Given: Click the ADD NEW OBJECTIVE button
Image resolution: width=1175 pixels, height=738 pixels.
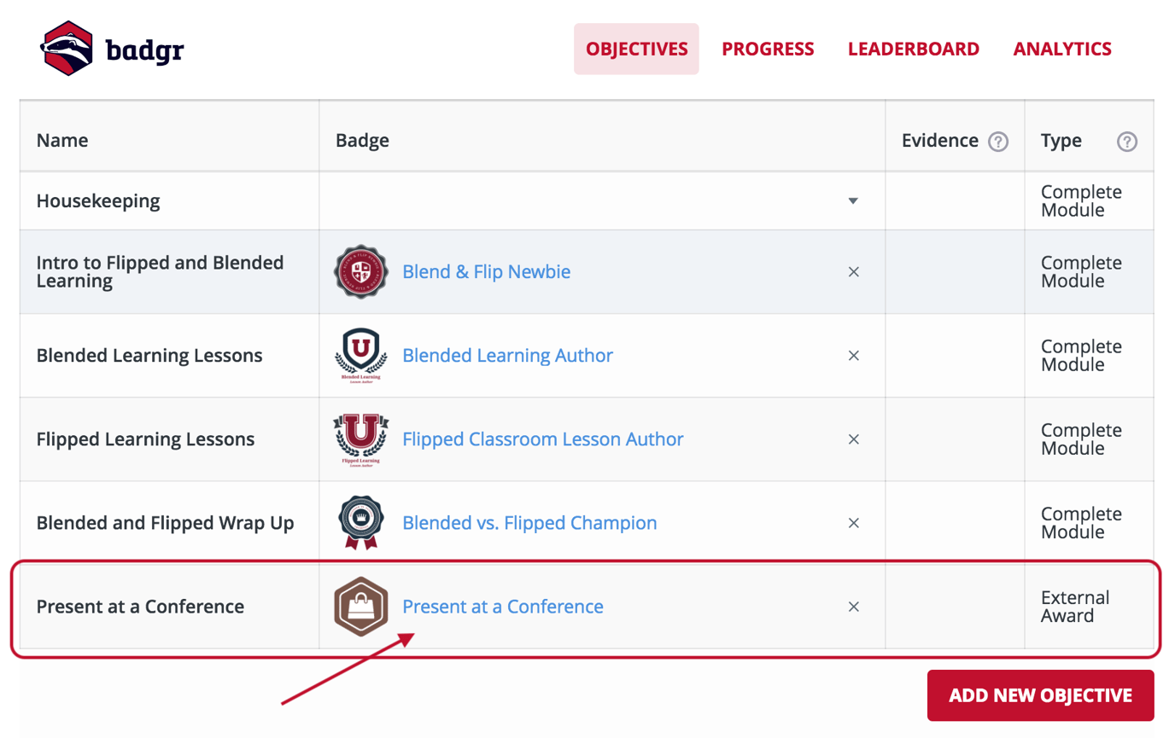Looking at the screenshot, I should click(x=1039, y=695).
